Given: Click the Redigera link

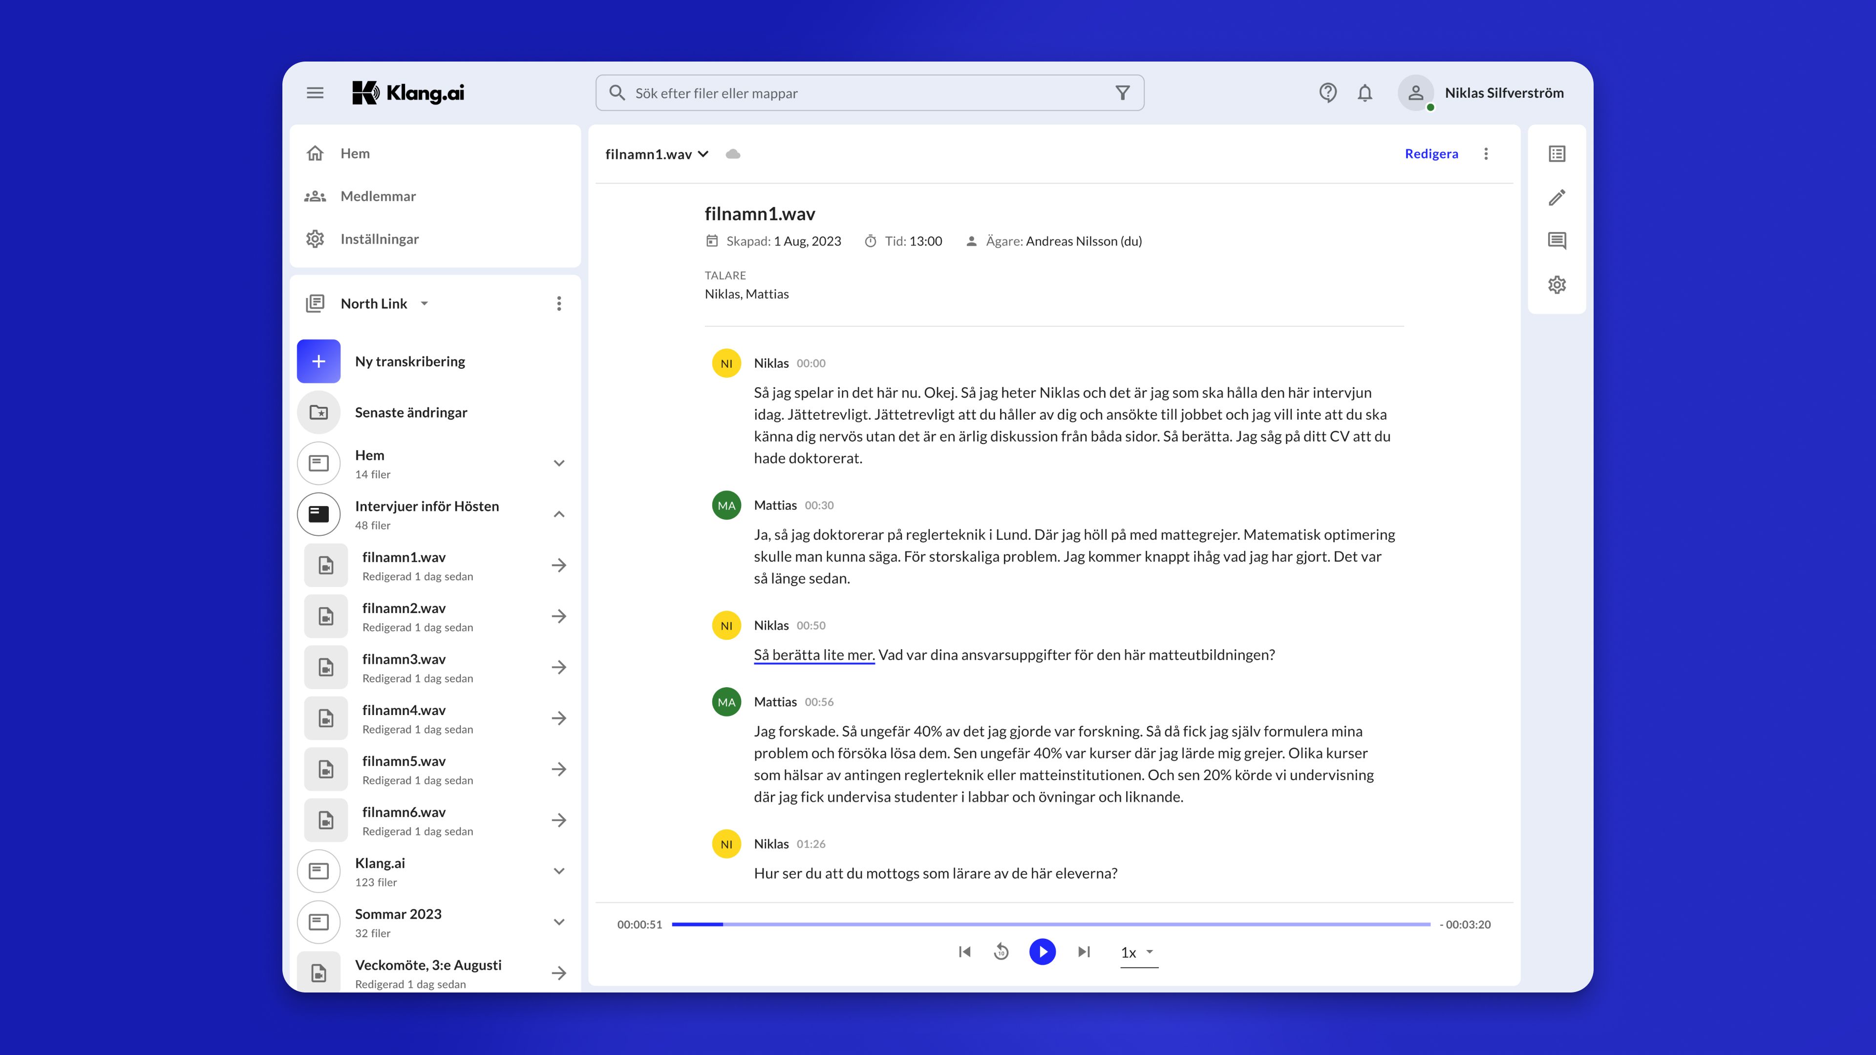Looking at the screenshot, I should 1431,154.
